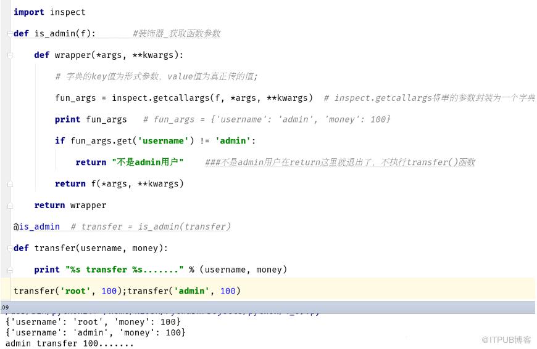Click the comment starting '###不是admin用户在return'
Viewport: 537px width, 349px height.
coord(340,162)
